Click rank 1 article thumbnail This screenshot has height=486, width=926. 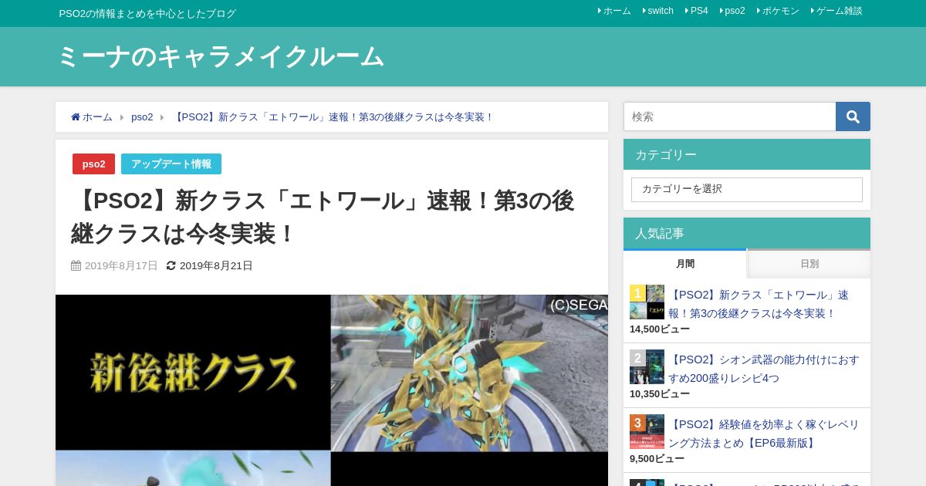point(647,302)
